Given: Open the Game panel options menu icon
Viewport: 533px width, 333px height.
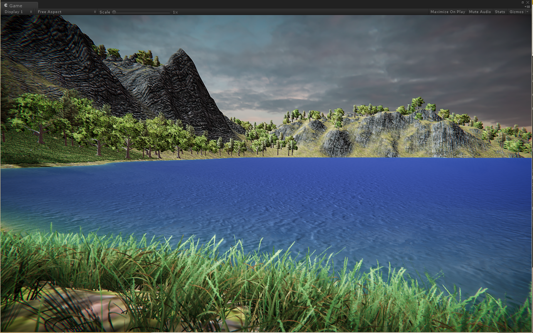Looking at the screenshot, I should point(528,7).
